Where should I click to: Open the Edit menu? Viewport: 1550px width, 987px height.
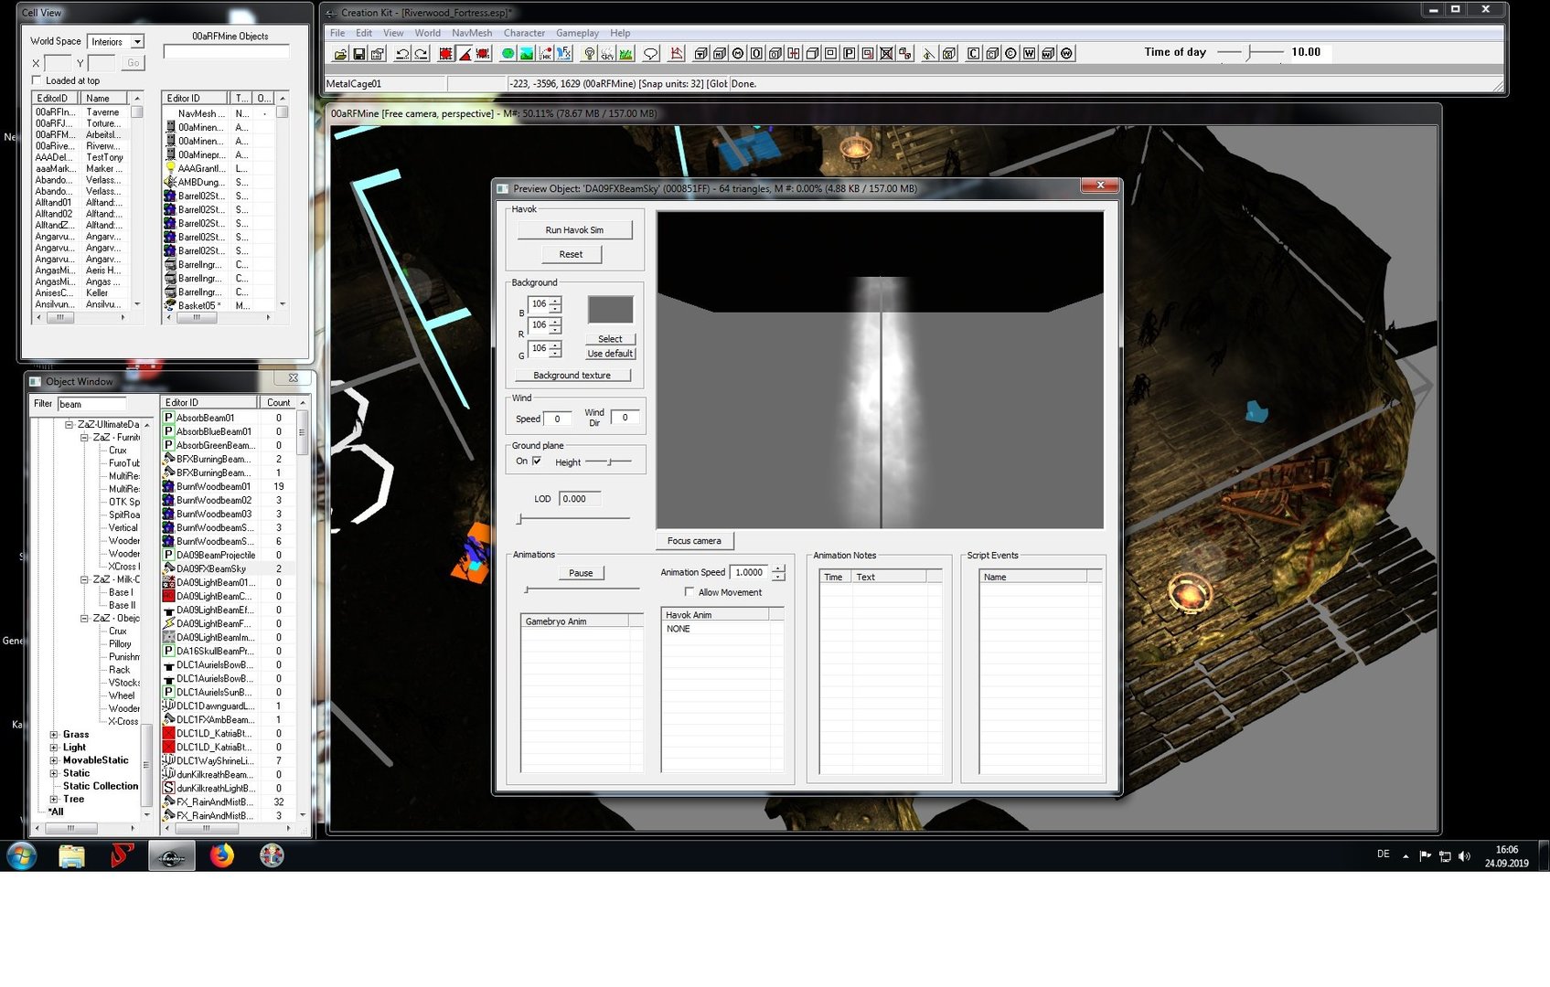[x=364, y=33]
